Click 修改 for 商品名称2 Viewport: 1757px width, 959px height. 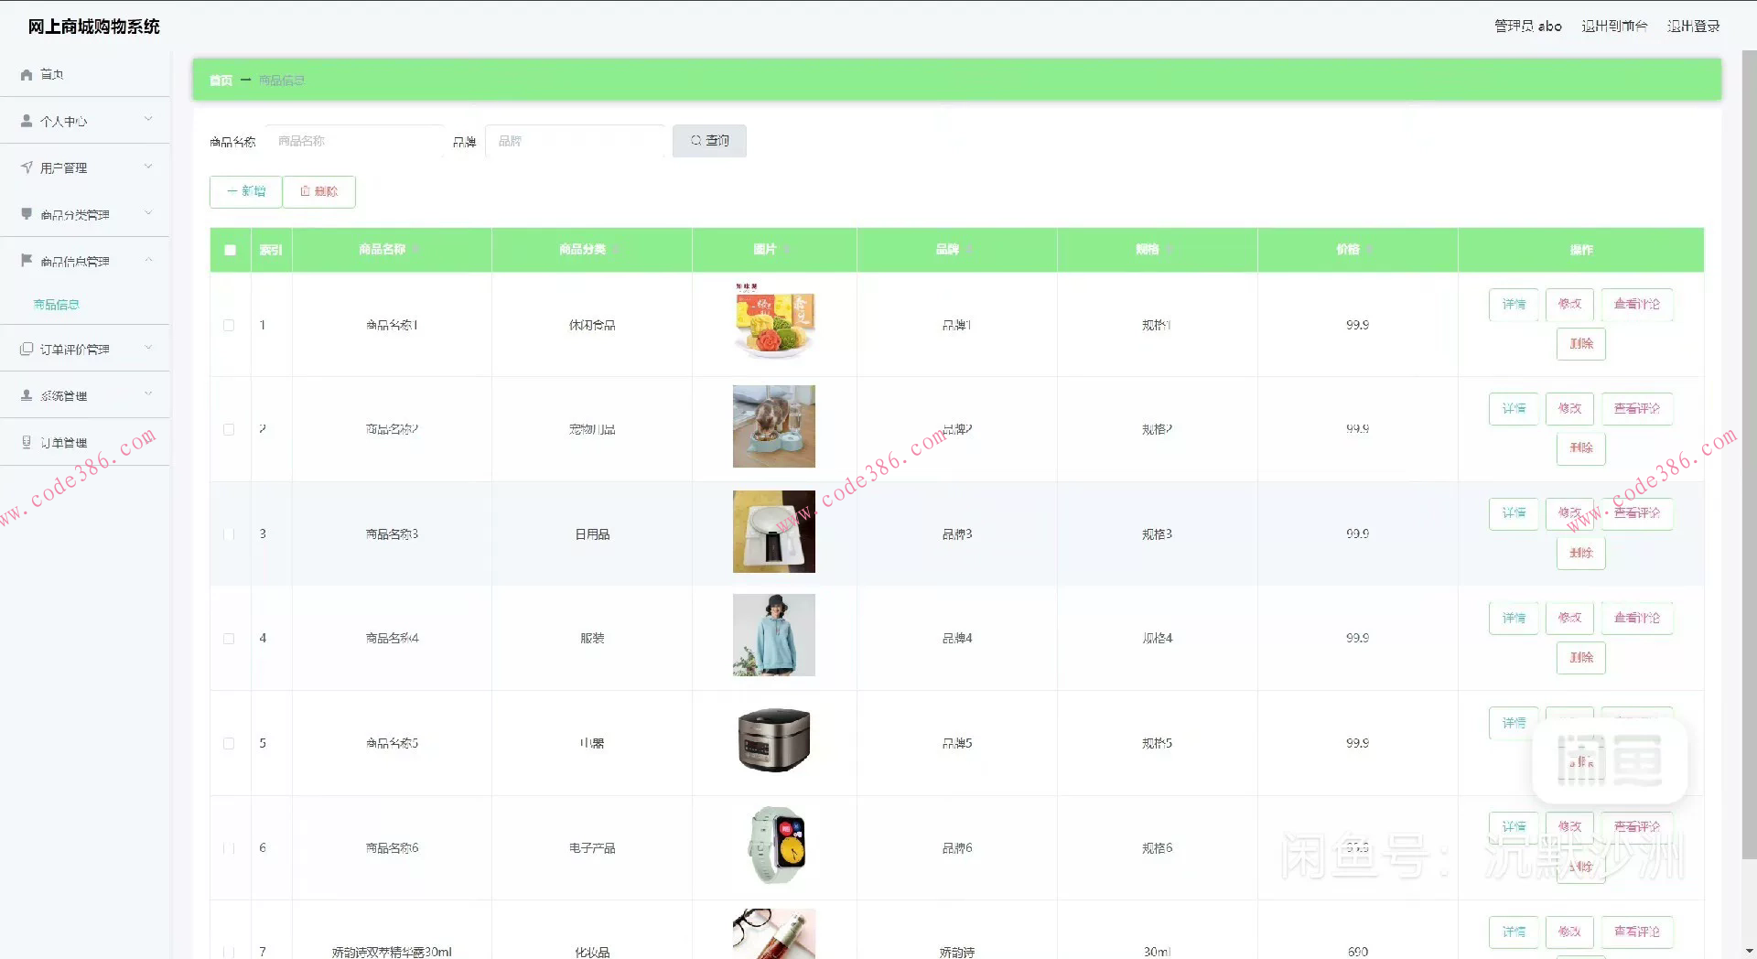click(1569, 408)
